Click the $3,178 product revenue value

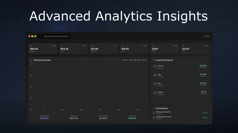[205, 113]
